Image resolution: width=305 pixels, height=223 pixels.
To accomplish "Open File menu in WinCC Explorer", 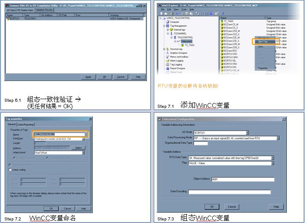I will point(163,10).
